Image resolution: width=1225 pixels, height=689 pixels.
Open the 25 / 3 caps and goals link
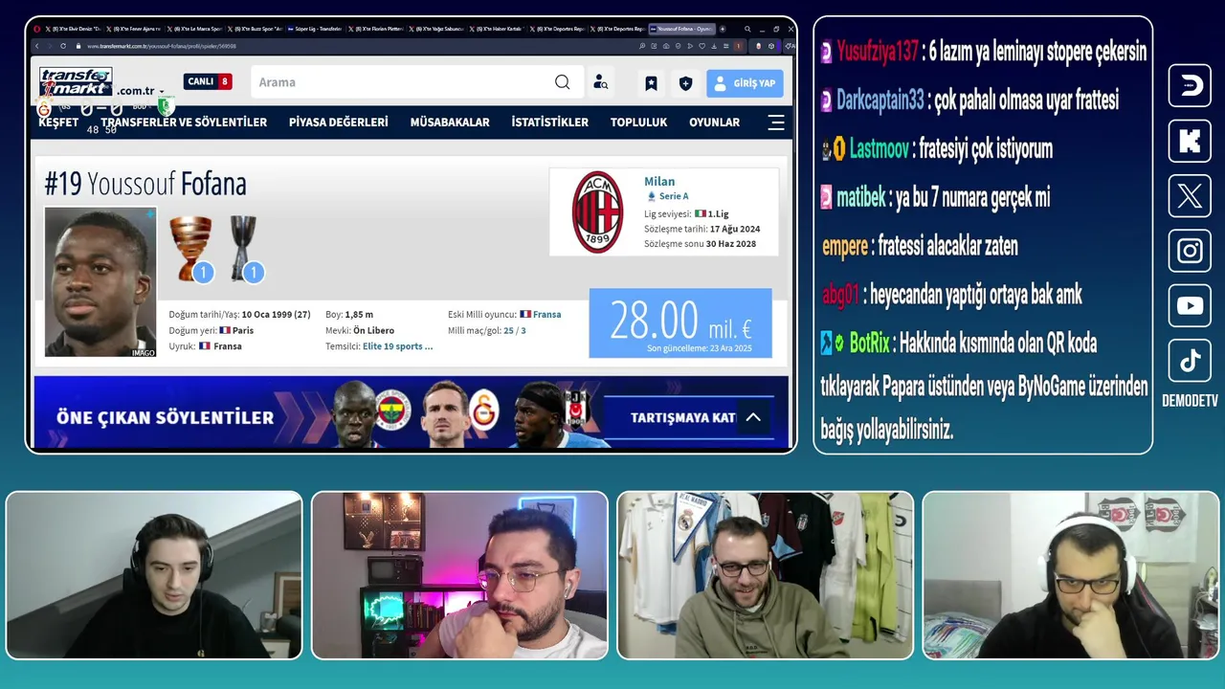coord(515,330)
